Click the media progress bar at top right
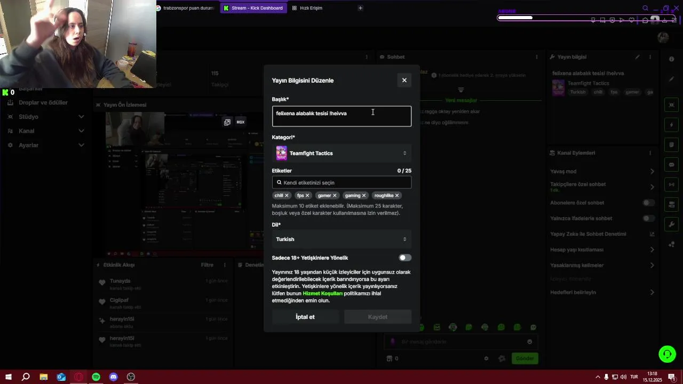683x384 pixels. (586, 18)
